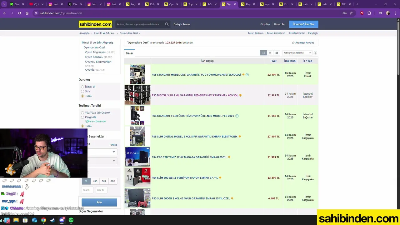Open the Gelişmiş sıralama sort dropdown
Screen dimensions: 400x225
[x=297, y=53]
